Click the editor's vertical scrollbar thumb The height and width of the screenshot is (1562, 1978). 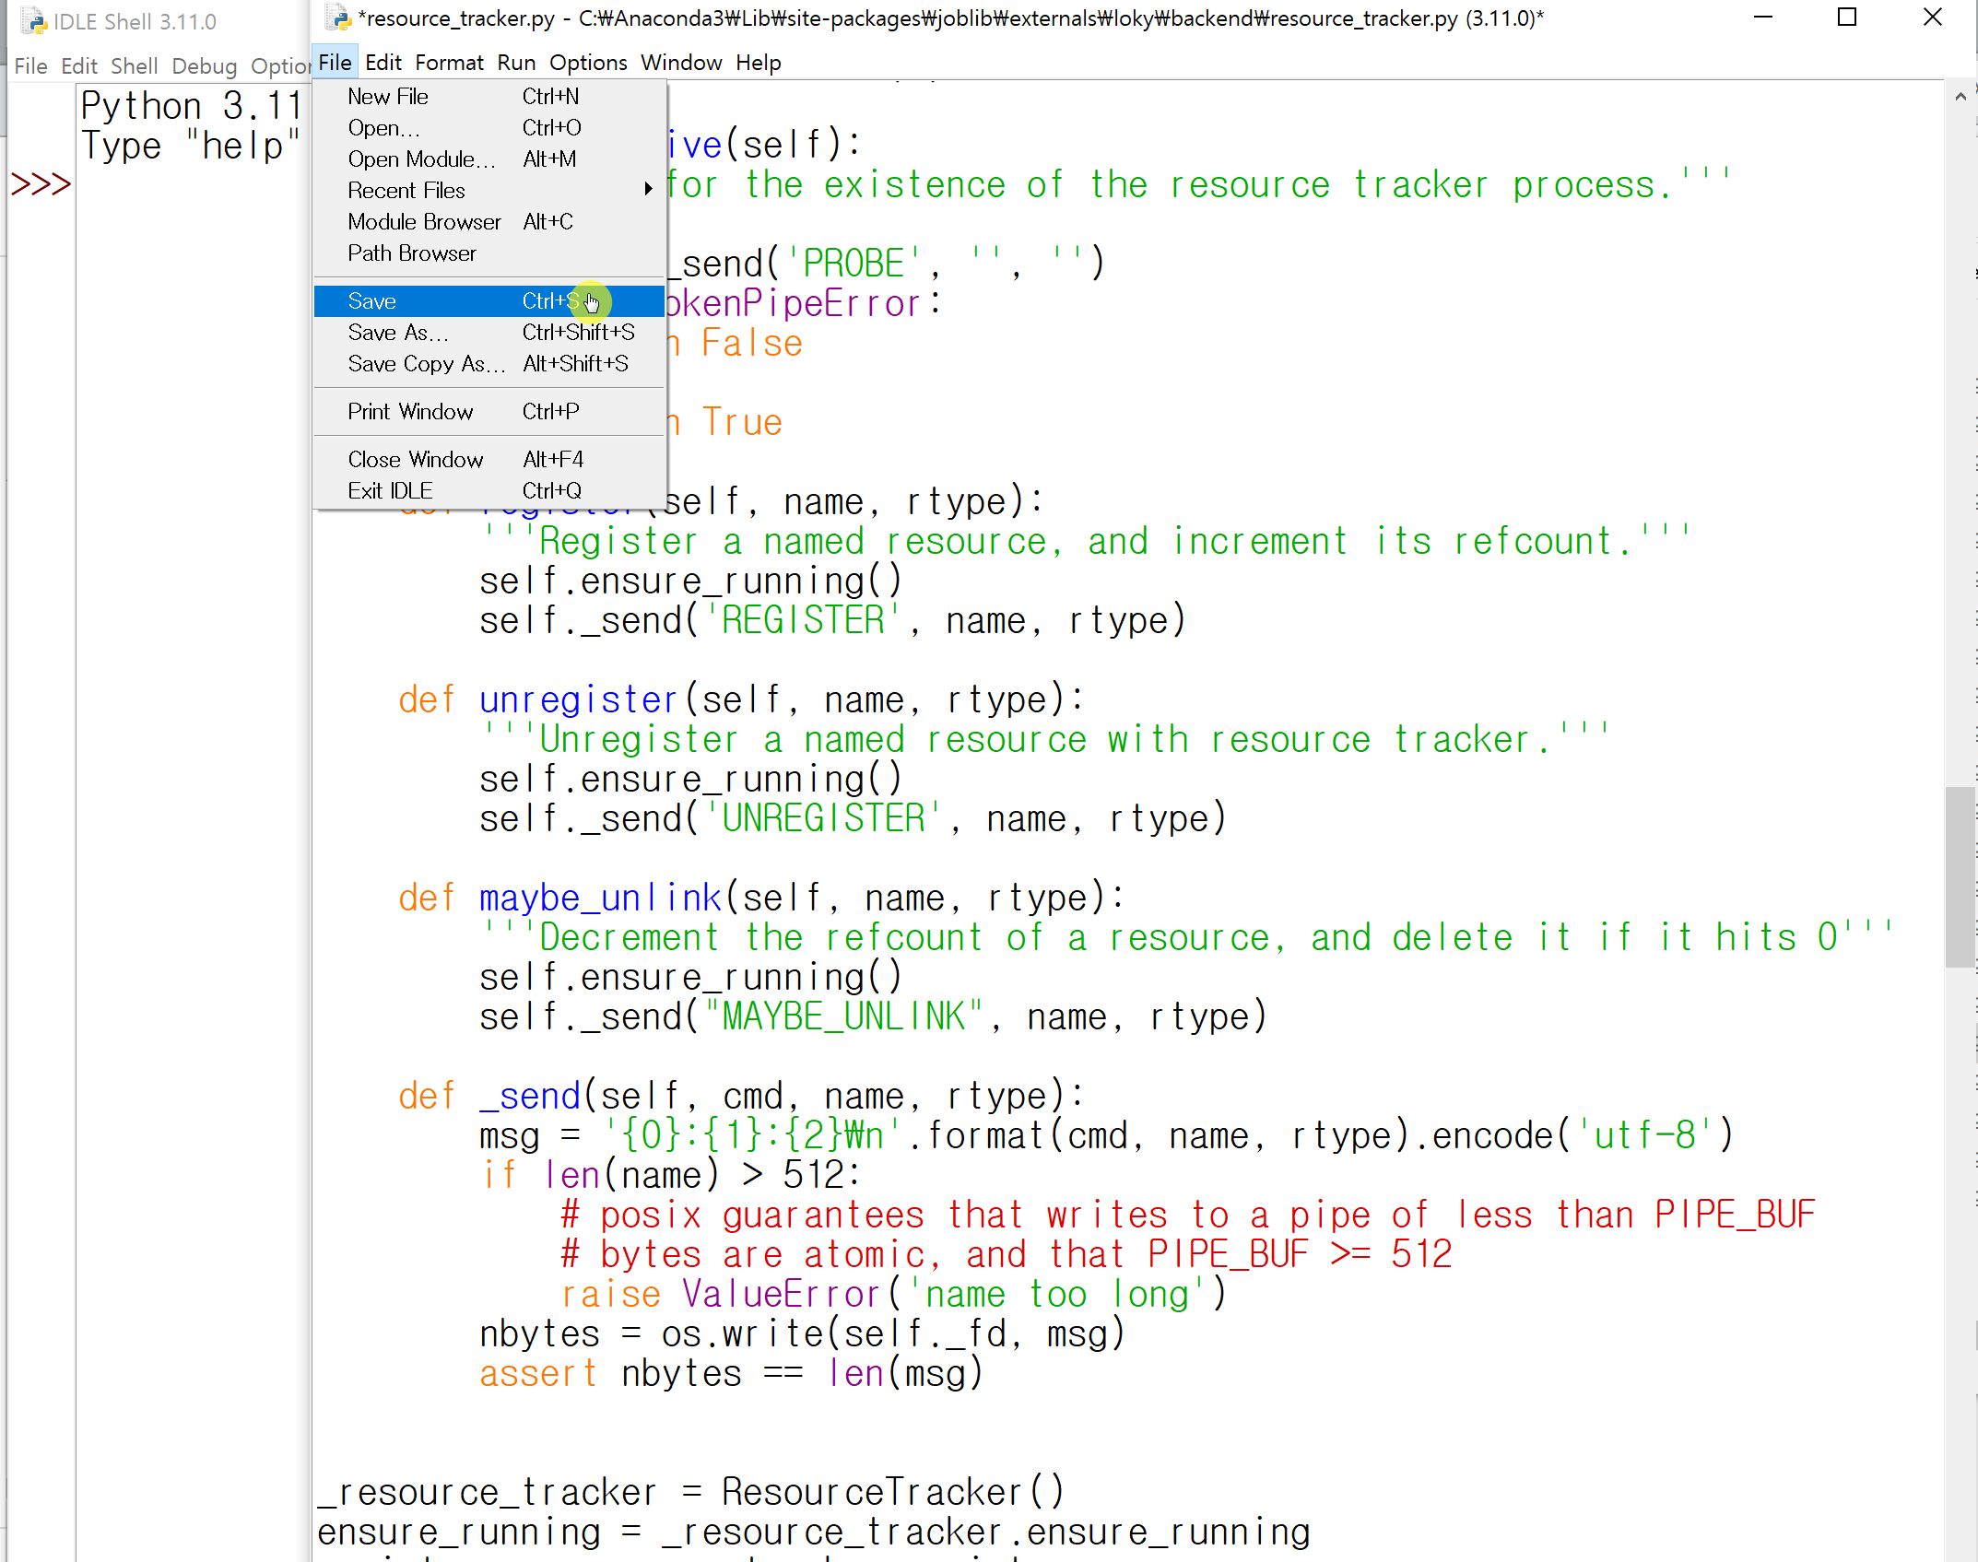pyautogui.click(x=1960, y=875)
